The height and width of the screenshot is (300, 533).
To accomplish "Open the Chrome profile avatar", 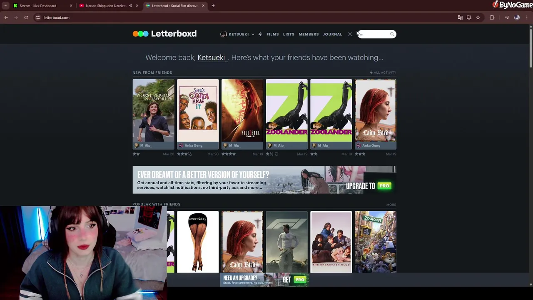I will click(517, 17).
